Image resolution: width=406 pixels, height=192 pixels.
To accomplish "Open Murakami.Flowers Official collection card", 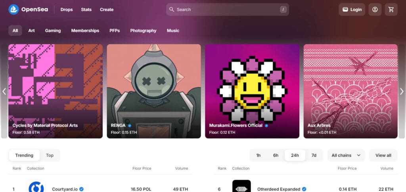I will [252, 91].
